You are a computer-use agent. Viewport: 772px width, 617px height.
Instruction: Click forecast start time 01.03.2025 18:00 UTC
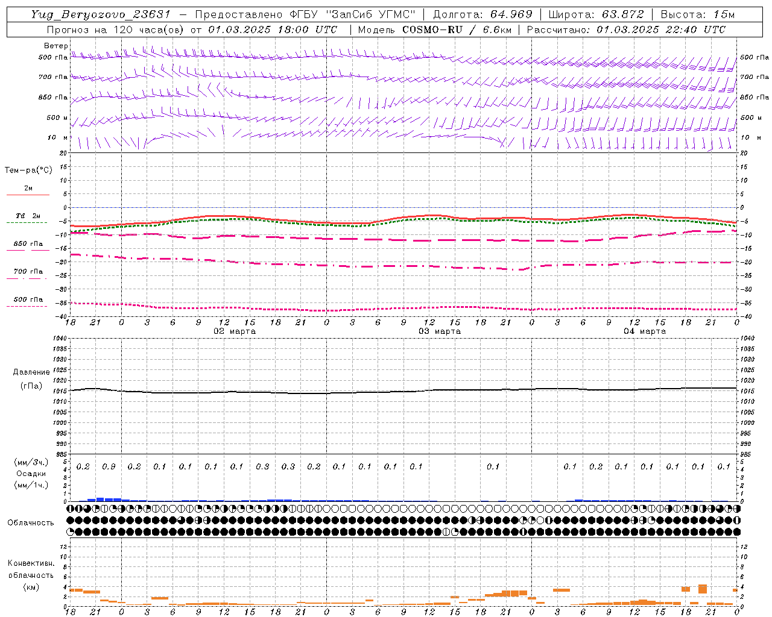click(273, 30)
